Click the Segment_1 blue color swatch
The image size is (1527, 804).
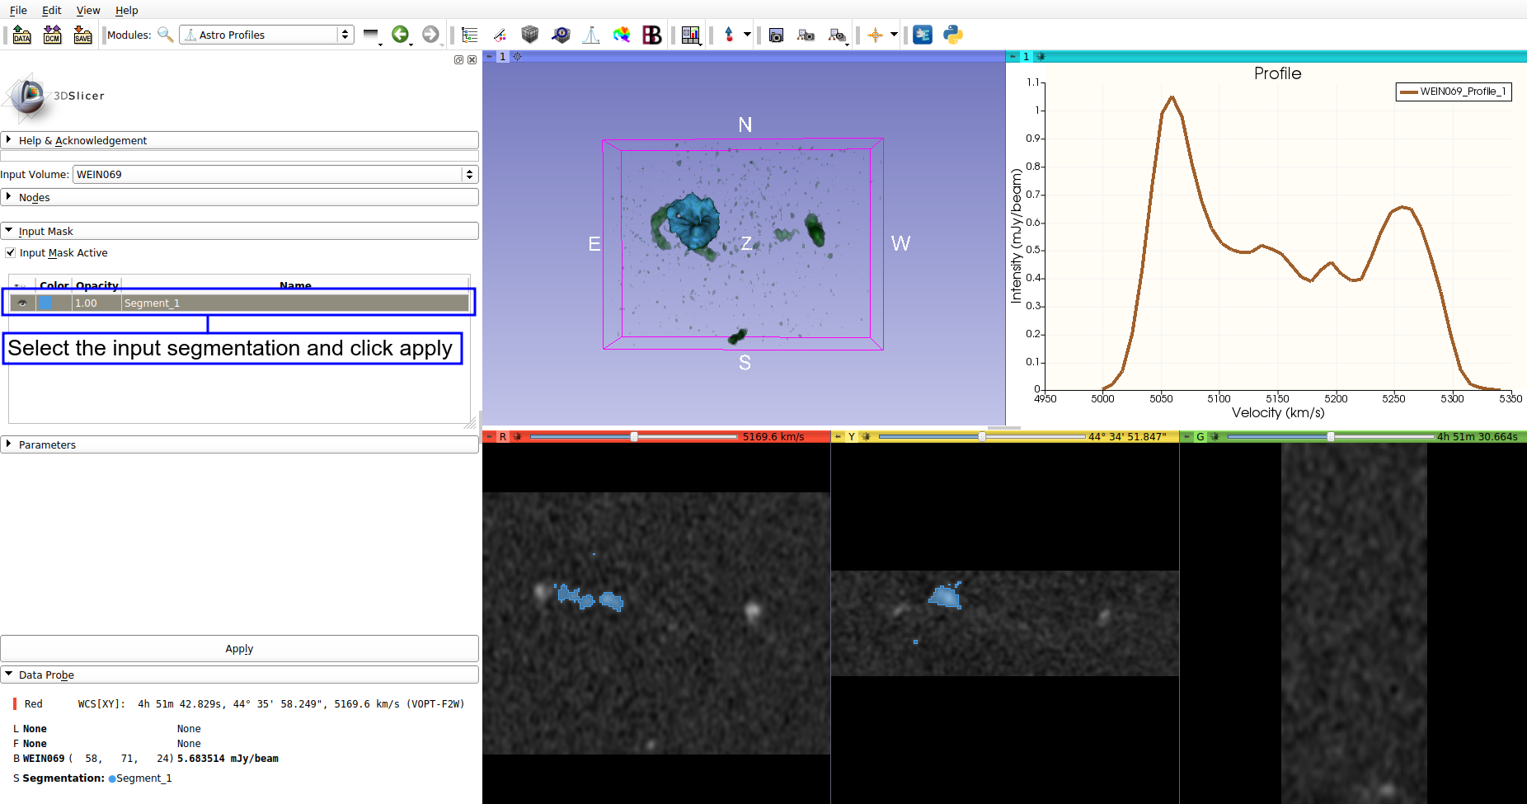[x=46, y=303]
